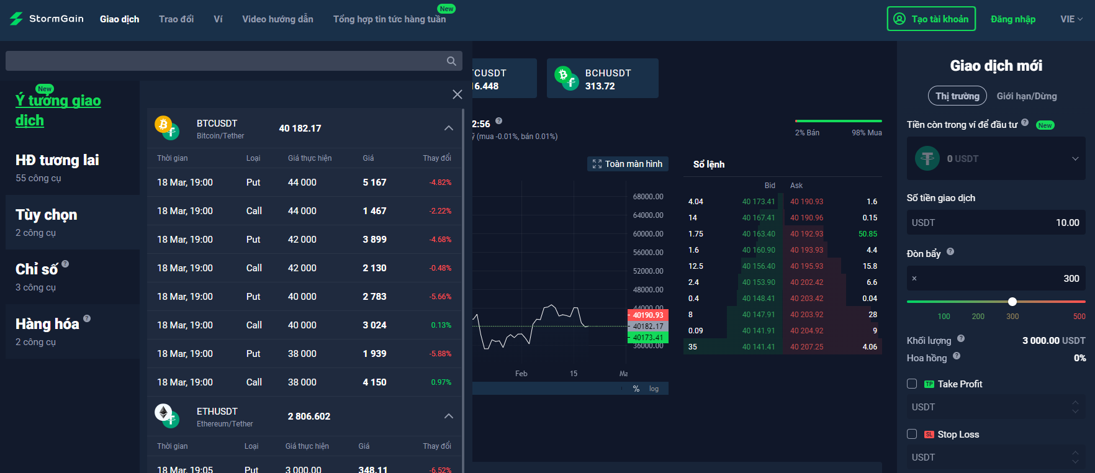This screenshot has height=473, width=1095.
Task: Click the ask price 40 207.25
Action: click(x=806, y=347)
